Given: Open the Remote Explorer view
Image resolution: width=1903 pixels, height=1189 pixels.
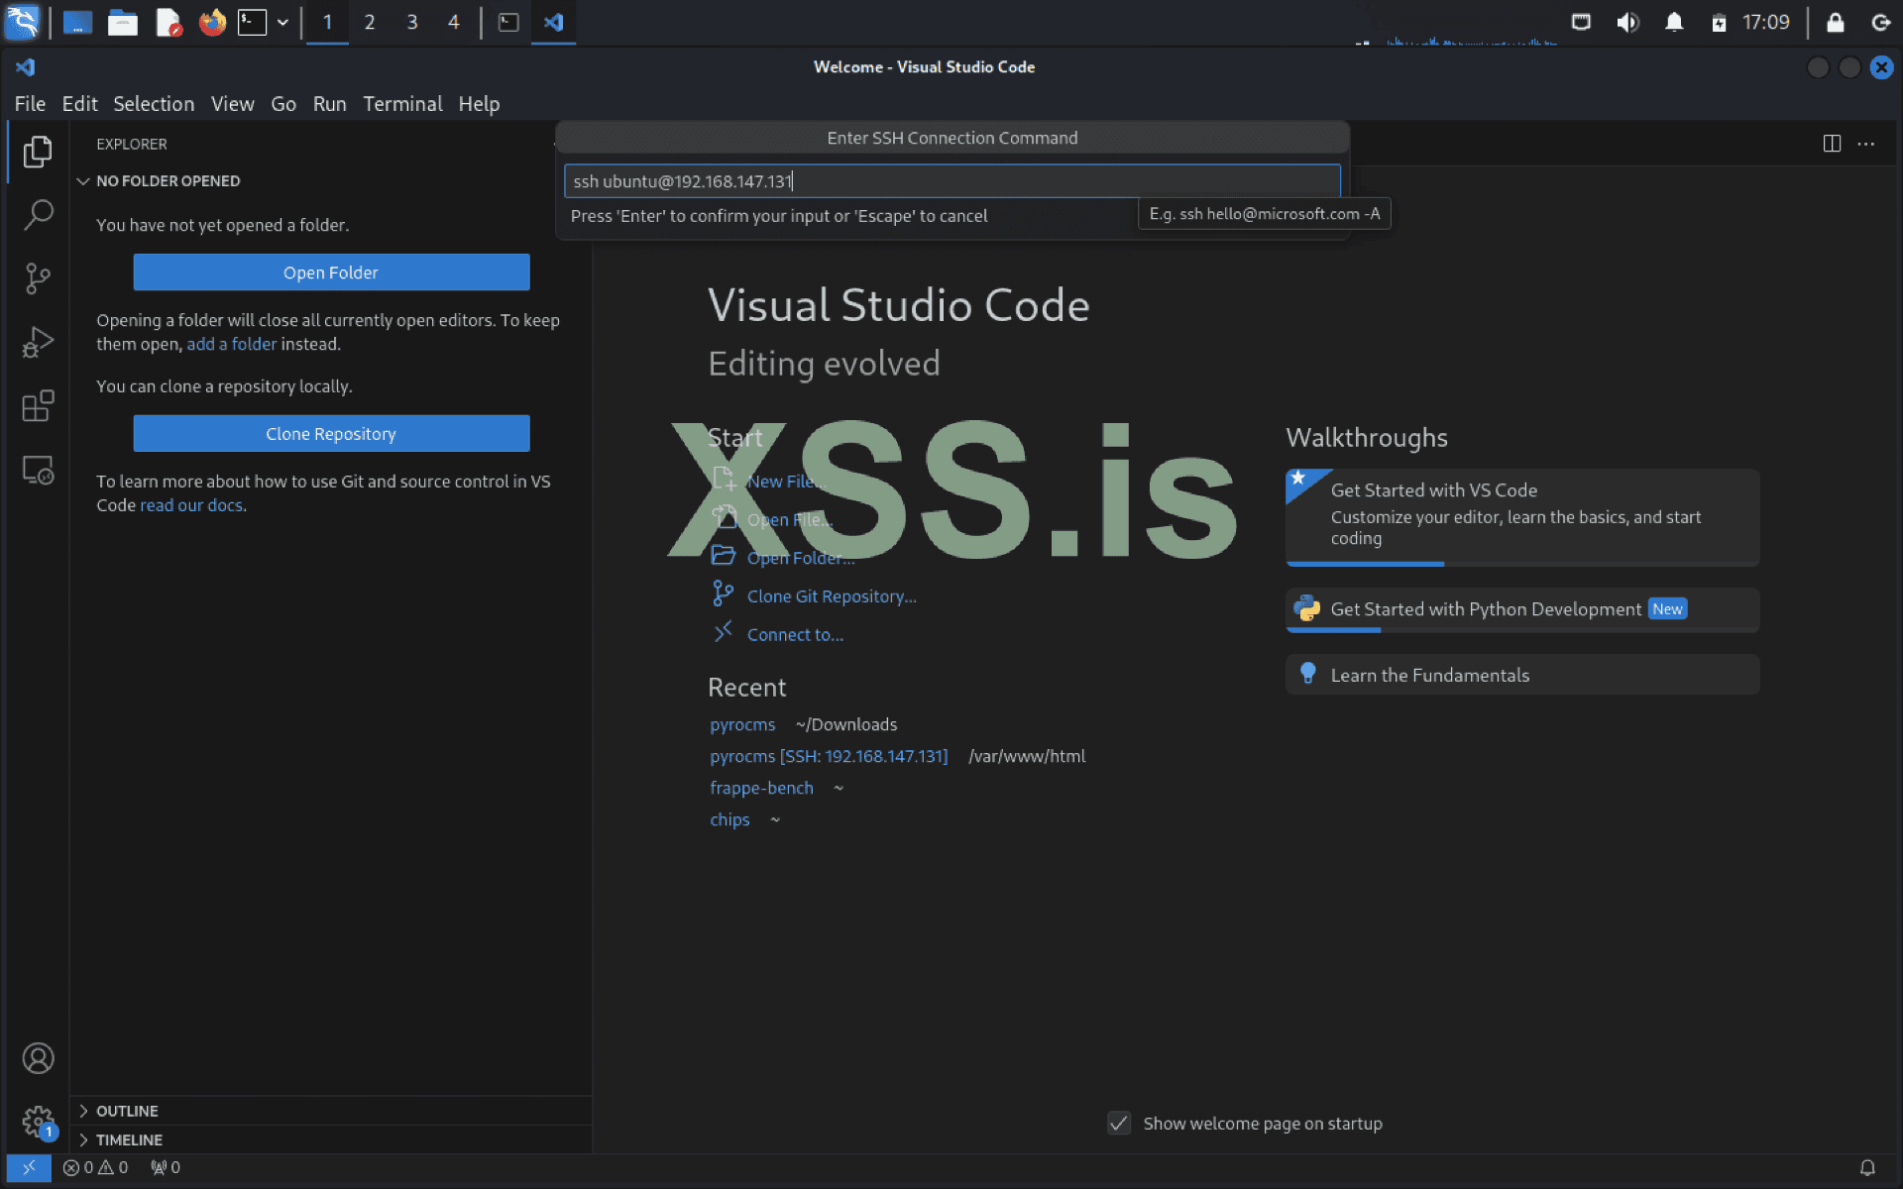Looking at the screenshot, I should pyautogui.click(x=38, y=470).
